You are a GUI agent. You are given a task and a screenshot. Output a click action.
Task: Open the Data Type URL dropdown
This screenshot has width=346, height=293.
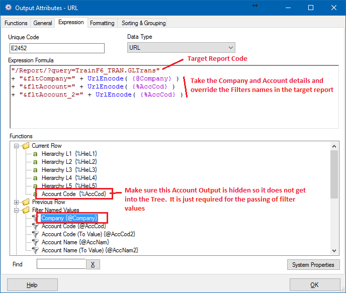click(181, 48)
